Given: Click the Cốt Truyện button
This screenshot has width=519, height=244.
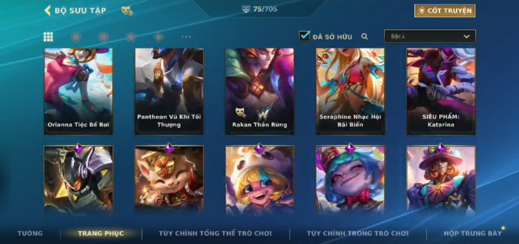Looking at the screenshot, I should click(x=445, y=11).
